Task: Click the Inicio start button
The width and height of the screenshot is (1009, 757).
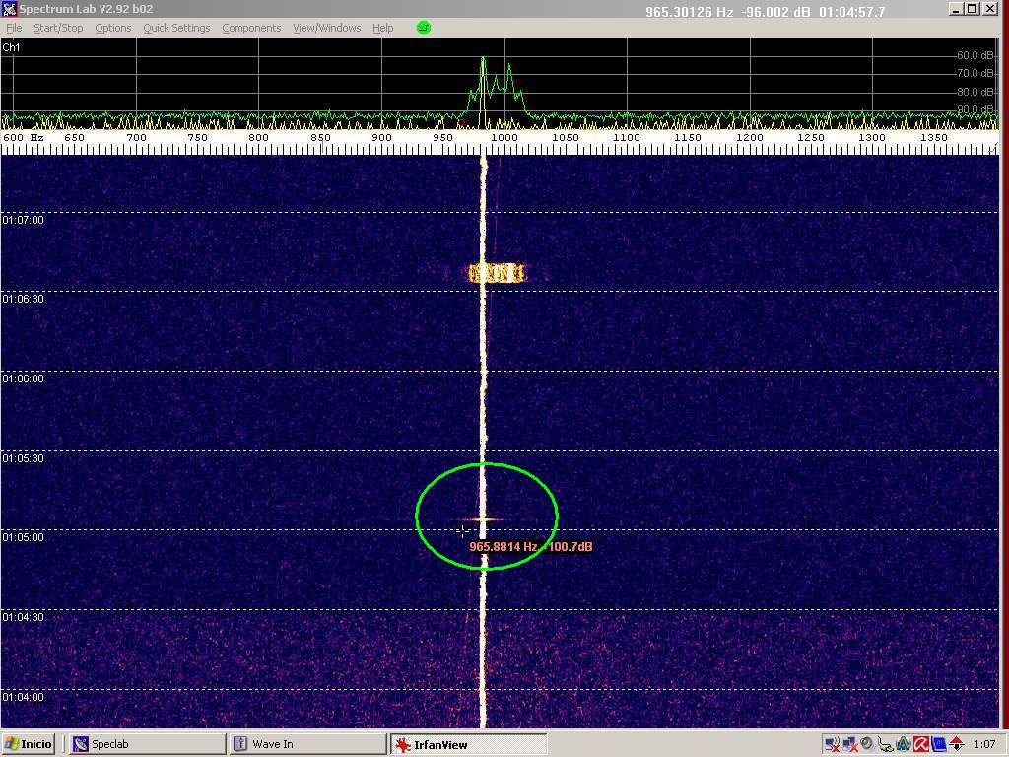Action: click(x=29, y=744)
